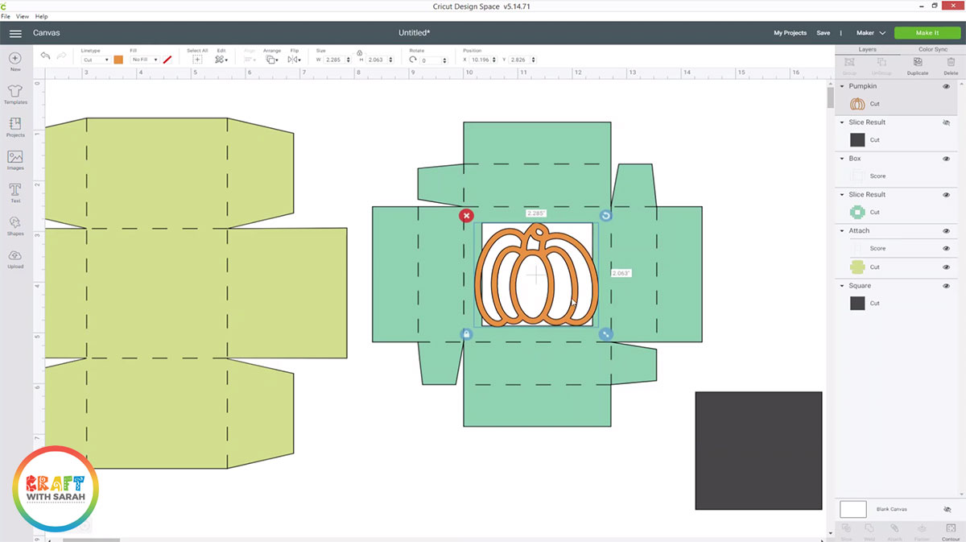Click the orange linetype color swatch
Image resolution: width=966 pixels, height=542 pixels.
(x=118, y=60)
